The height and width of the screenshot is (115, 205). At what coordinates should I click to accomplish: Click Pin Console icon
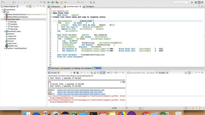pyautogui.click(x=108, y=73)
